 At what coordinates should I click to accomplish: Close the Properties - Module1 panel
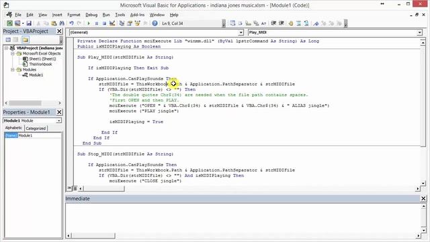coord(59,112)
